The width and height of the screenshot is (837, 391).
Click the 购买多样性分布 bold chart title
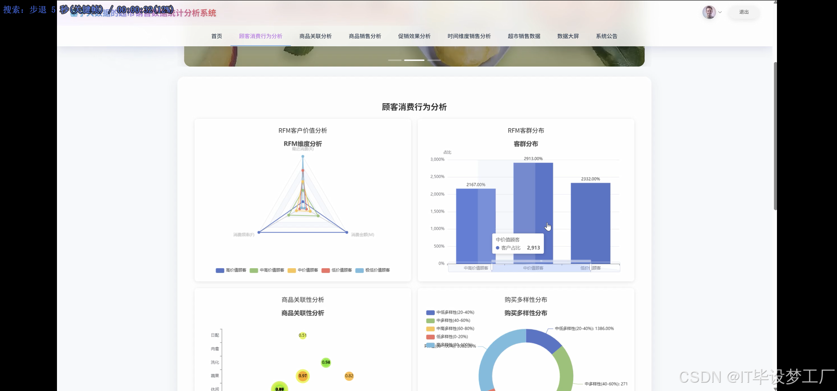pyautogui.click(x=526, y=313)
